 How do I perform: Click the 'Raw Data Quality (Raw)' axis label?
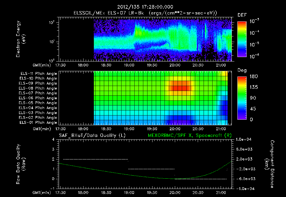pyautogui.click(x=21, y=164)
